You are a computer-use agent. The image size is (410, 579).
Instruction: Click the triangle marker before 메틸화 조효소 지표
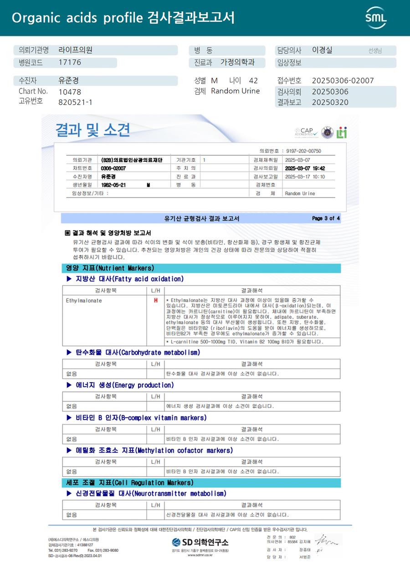69,450
